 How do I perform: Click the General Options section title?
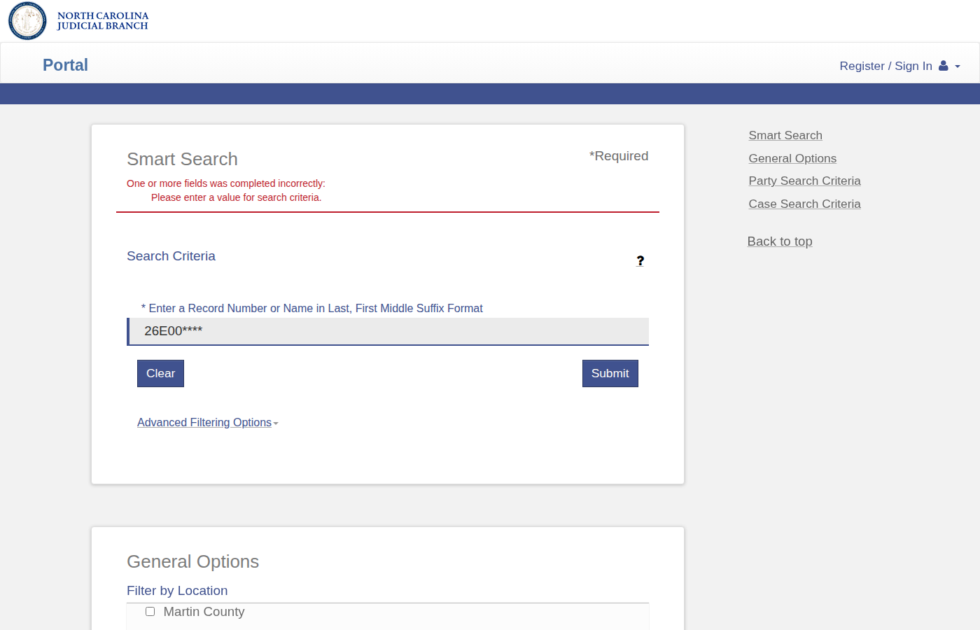pos(192,561)
